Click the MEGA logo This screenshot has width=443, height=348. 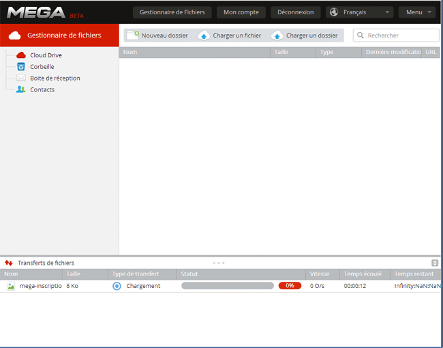pyautogui.click(x=36, y=12)
